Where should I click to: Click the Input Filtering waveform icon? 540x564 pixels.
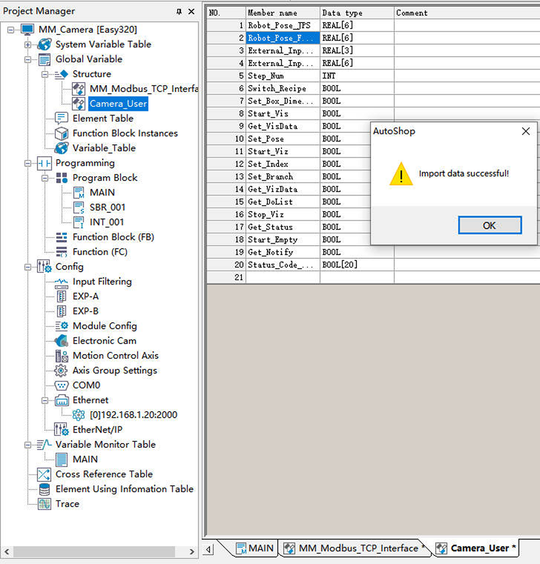pos(62,283)
